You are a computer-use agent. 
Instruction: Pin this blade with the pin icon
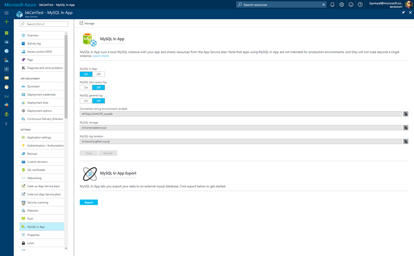[403, 13]
